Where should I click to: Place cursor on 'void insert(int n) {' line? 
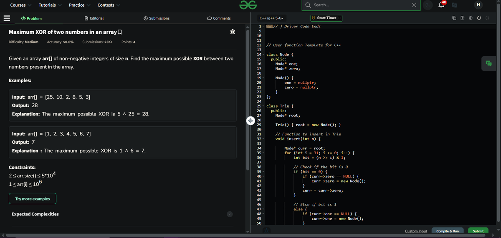(x=298, y=139)
